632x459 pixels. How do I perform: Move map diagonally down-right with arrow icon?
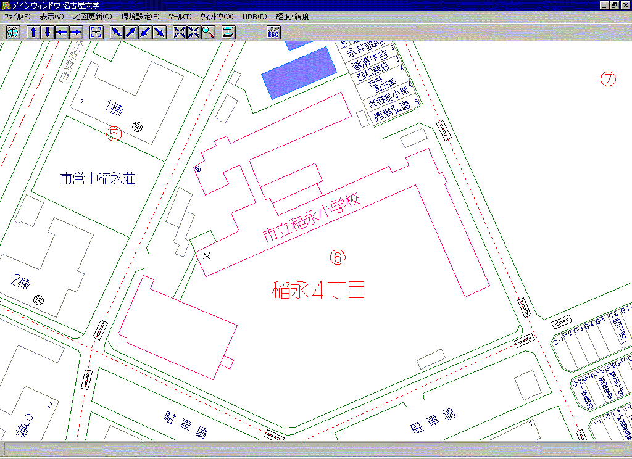point(159,33)
